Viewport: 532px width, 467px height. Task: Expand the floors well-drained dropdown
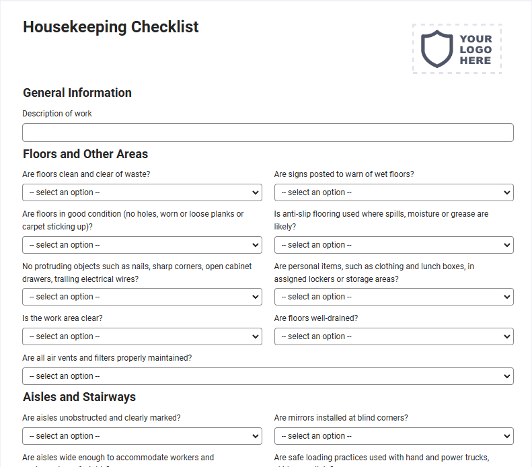(394, 336)
